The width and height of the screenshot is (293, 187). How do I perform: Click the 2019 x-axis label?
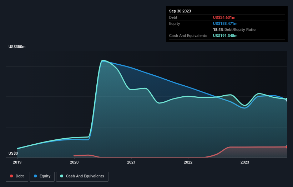(17, 162)
